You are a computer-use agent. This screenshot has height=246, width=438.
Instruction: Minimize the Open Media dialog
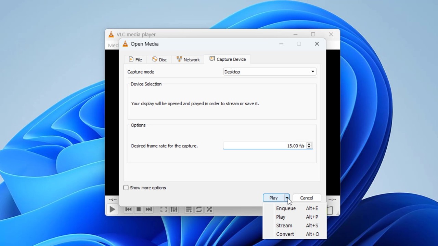pyautogui.click(x=281, y=44)
